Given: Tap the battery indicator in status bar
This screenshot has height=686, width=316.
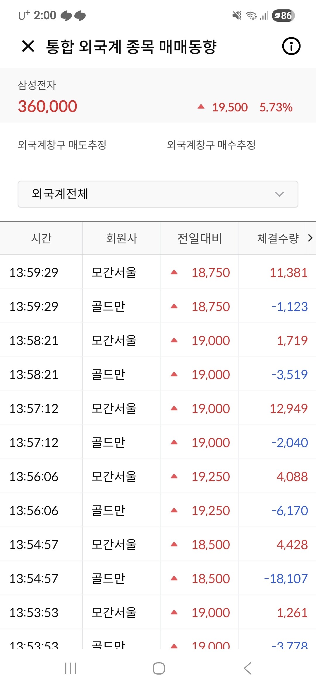Looking at the screenshot, I should 283,15.
